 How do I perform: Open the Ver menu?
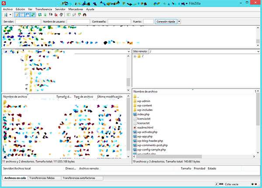pyautogui.click(x=30, y=9)
